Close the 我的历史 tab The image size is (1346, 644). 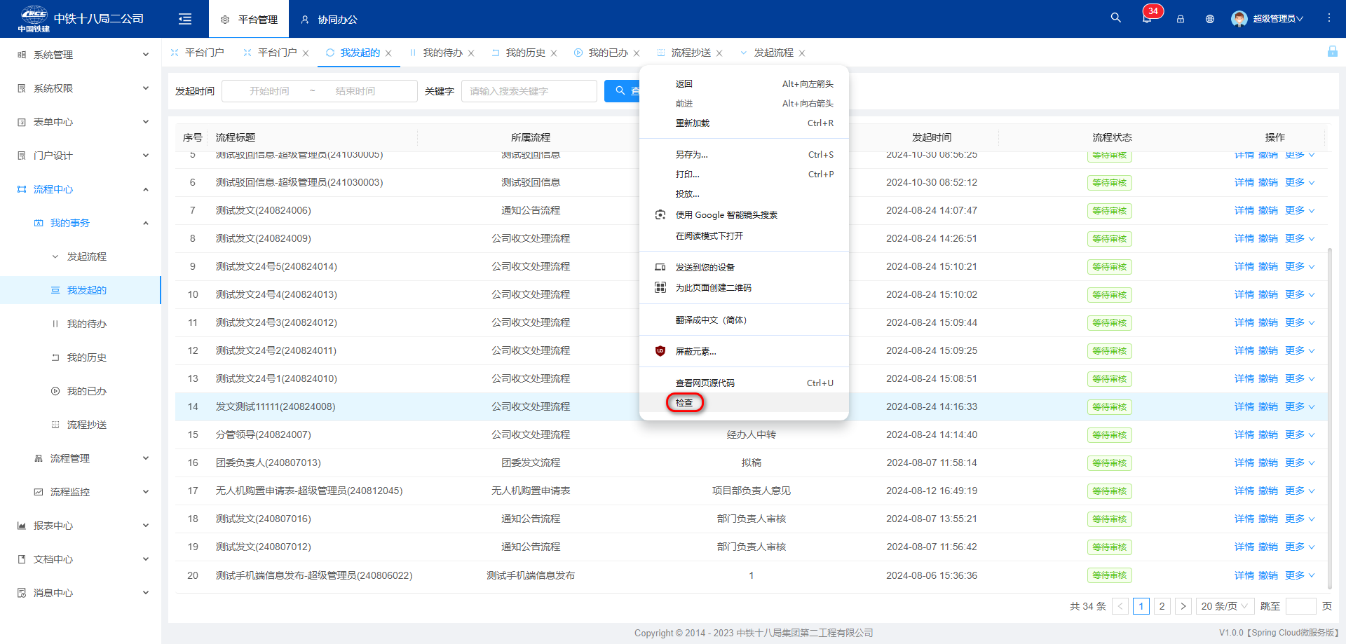point(554,53)
